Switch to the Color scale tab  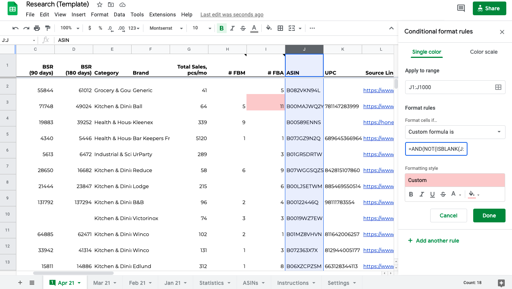coord(483,52)
